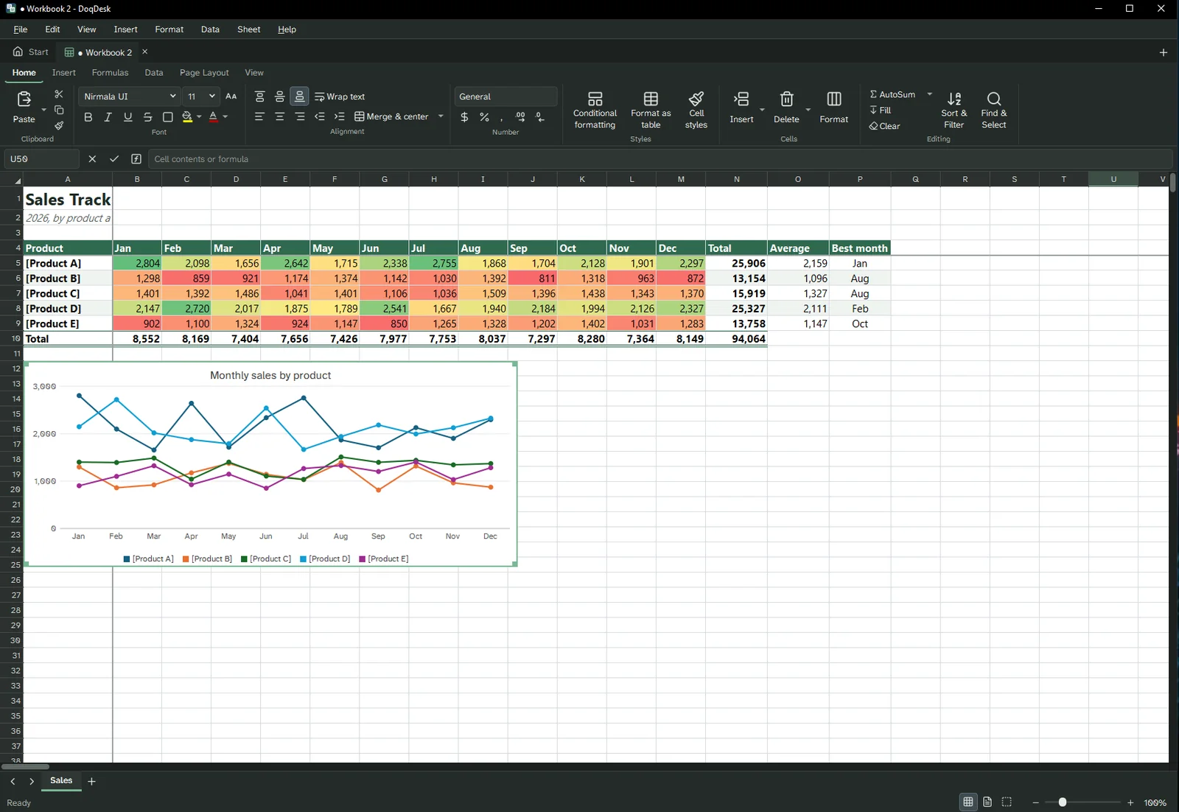1179x812 pixels.
Task: Toggle bottom vertical alignment
Action: 299,97
